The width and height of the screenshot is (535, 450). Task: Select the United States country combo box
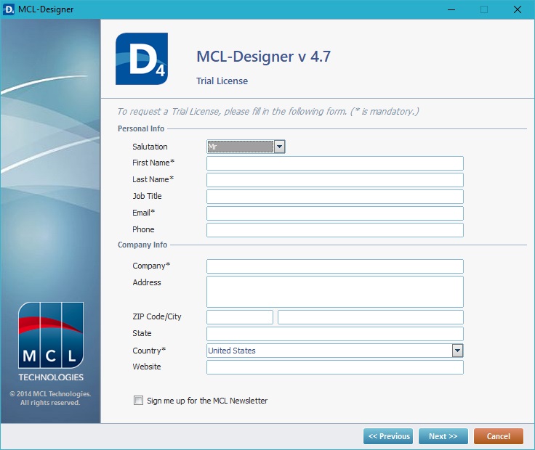click(329, 351)
